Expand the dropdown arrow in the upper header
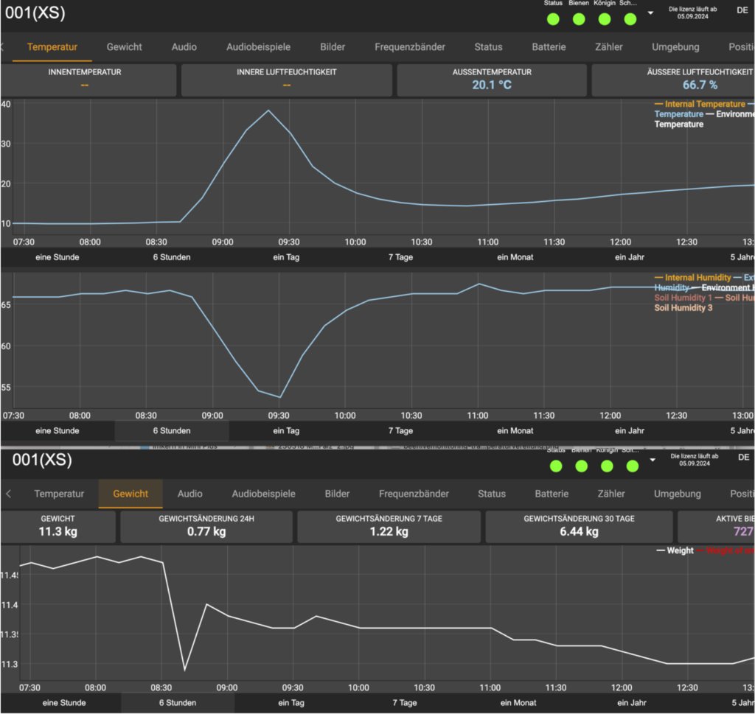Image resolution: width=755 pixels, height=714 pixels. pos(650,13)
